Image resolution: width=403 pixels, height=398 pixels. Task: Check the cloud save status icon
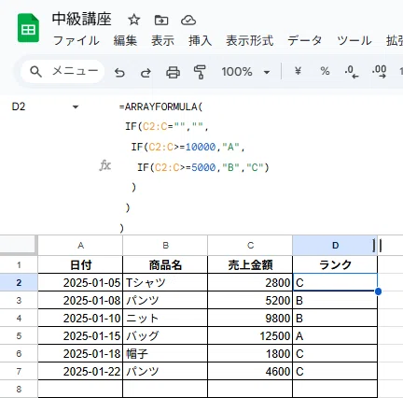click(x=188, y=21)
